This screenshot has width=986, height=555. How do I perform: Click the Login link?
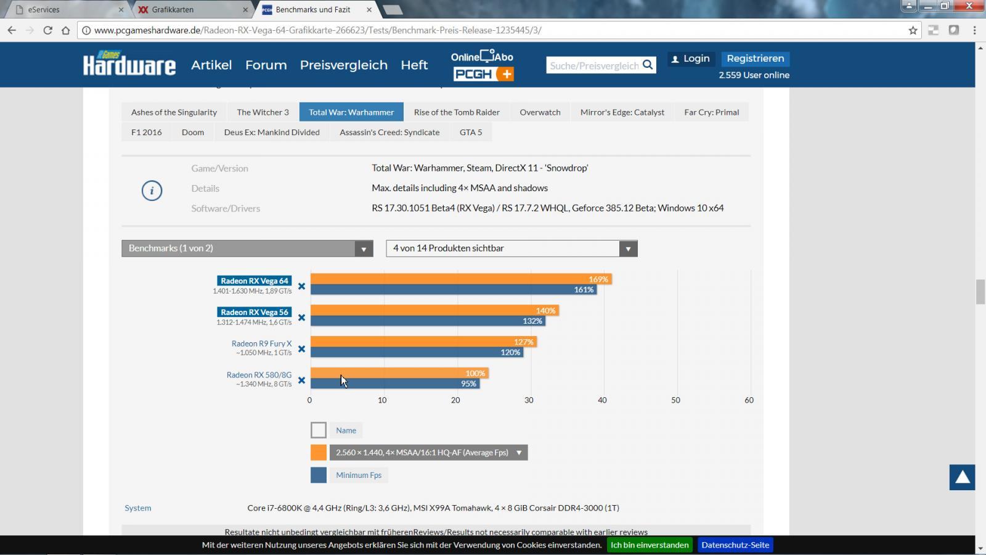click(690, 59)
